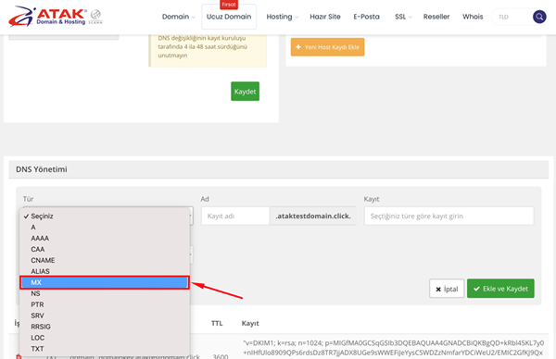Image resolution: width=556 pixels, height=359 pixels.
Task: Select Seçiniz option in Tür list
Action: (x=105, y=216)
